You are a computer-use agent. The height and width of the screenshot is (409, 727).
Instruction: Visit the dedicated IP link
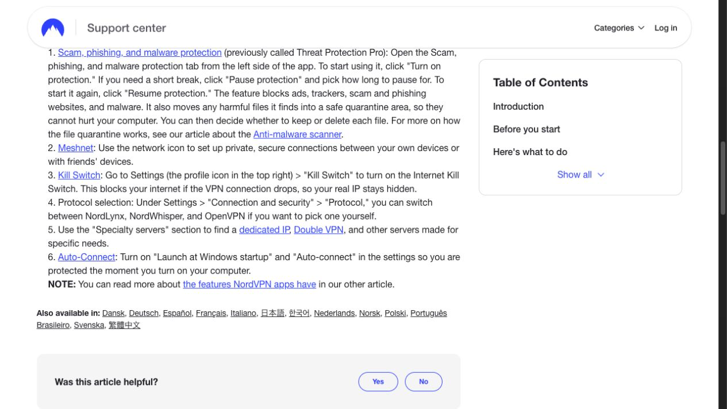coord(264,230)
